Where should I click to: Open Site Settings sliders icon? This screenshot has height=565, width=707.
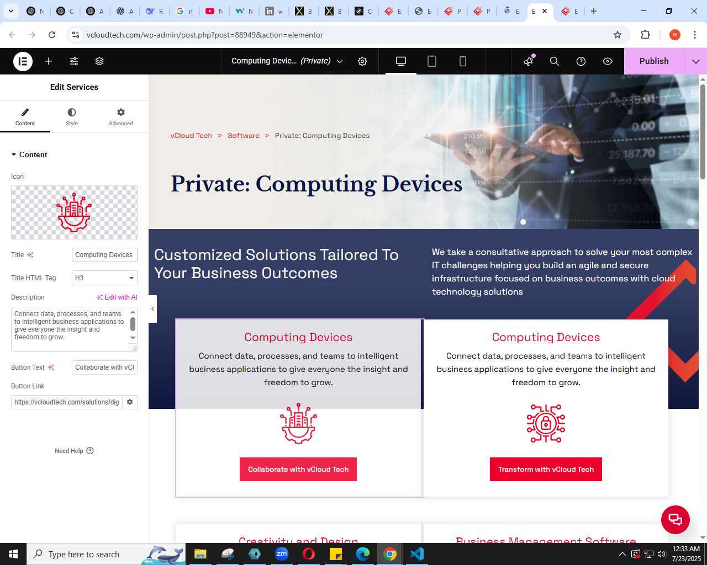tap(74, 61)
